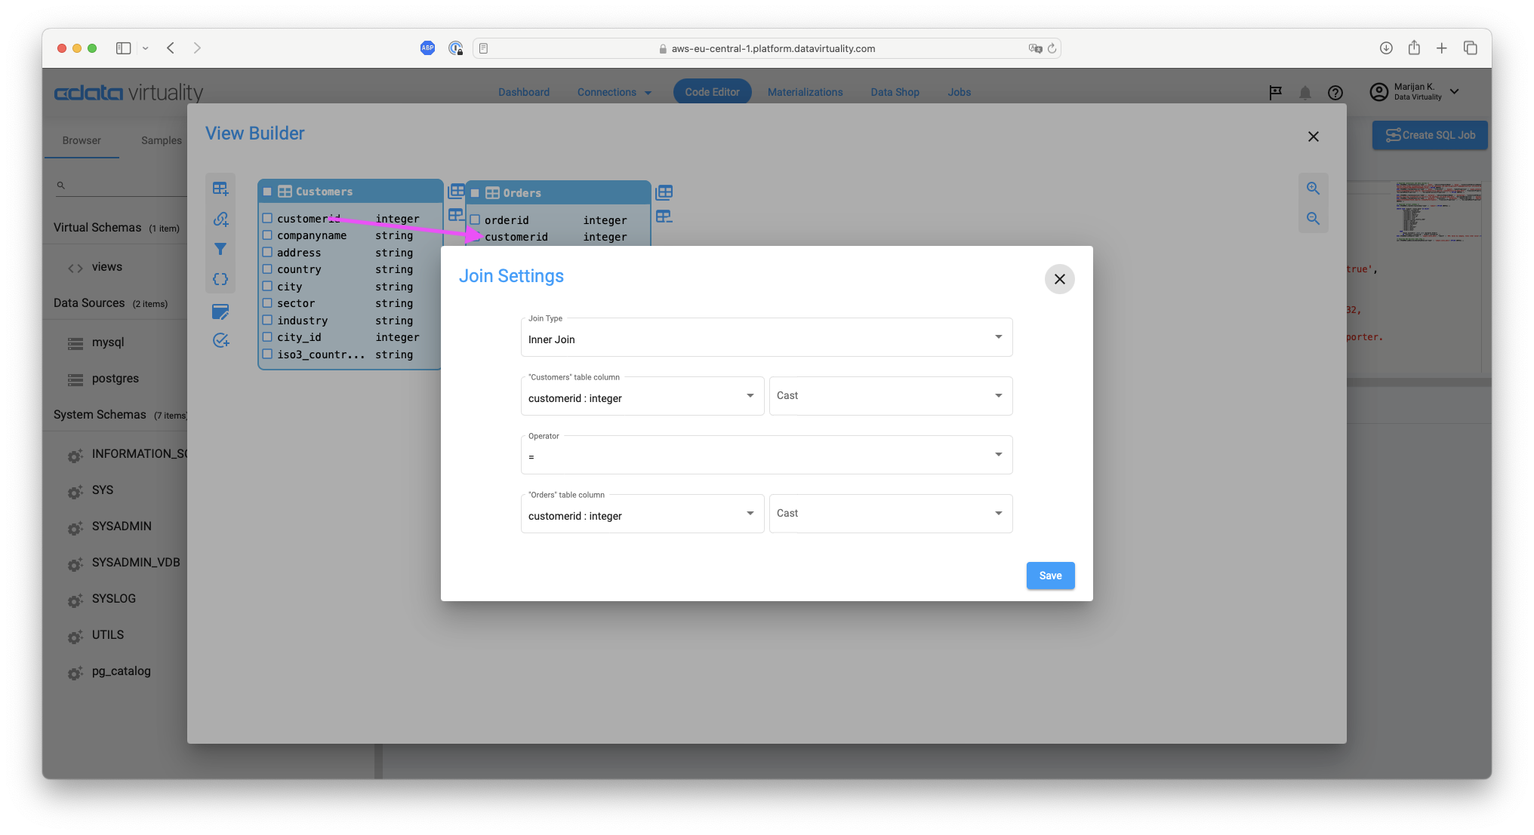1534x835 pixels.
Task: Click the Create SQL Job button
Action: pos(1429,135)
